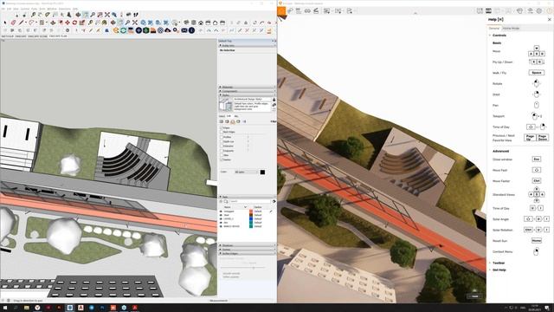This screenshot has width=554, height=312.
Task: Close the Enscape Help panel
Action: coord(550,19)
